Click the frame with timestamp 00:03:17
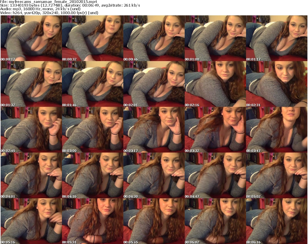The width and height of the screenshot is (308, 244). [154, 130]
